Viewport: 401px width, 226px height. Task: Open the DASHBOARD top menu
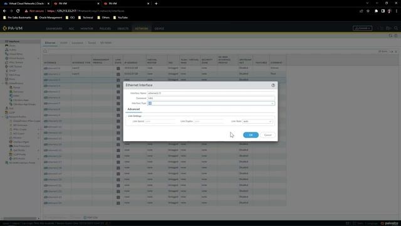click(x=54, y=28)
